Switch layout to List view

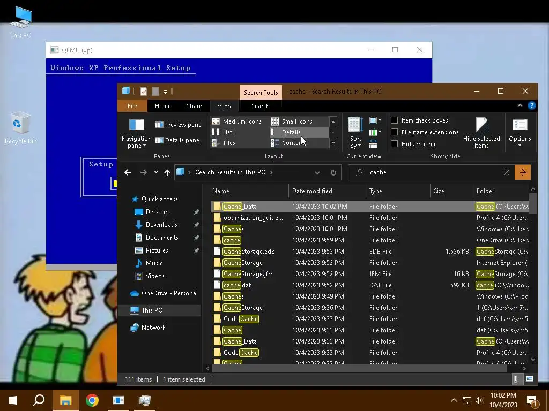222,132
